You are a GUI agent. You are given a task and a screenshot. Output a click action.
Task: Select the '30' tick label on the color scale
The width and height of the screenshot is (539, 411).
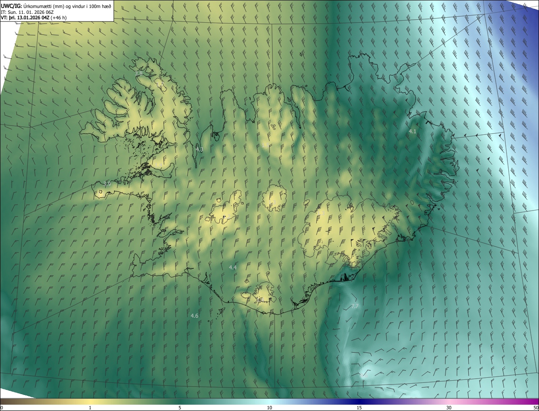(x=449, y=408)
